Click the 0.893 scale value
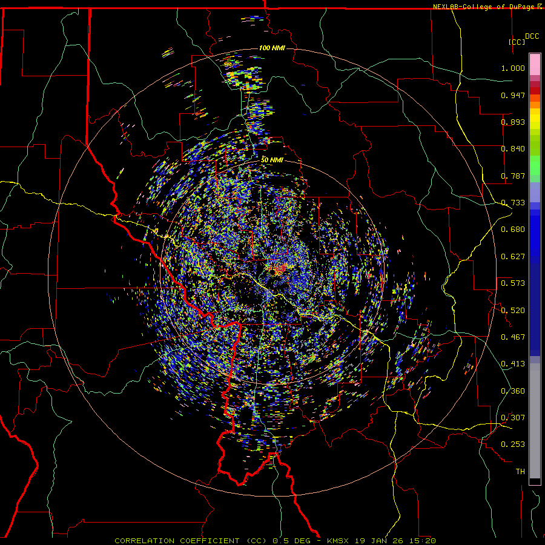The width and height of the screenshot is (545, 545). click(x=513, y=122)
